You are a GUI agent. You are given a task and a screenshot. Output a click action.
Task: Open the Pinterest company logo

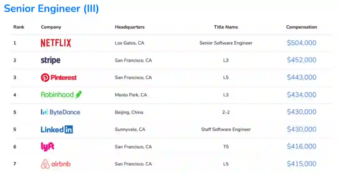tap(59, 78)
